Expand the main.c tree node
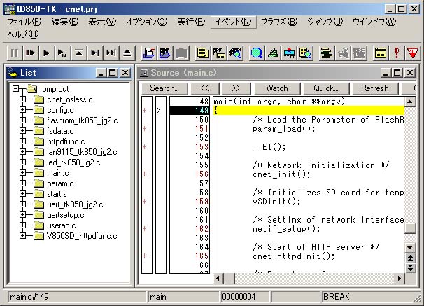The image size is (424, 306). (22, 173)
